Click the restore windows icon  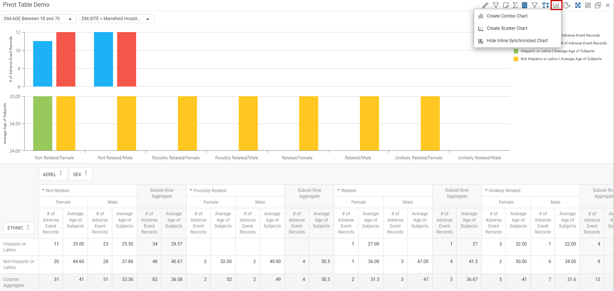pyautogui.click(x=598, y=5)
